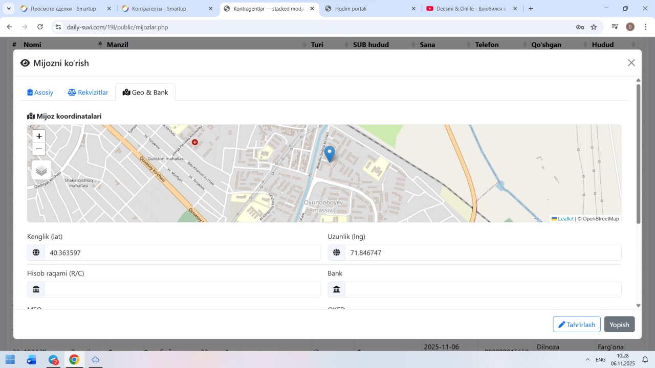Click the modal's vertical scrollbar

638,153
